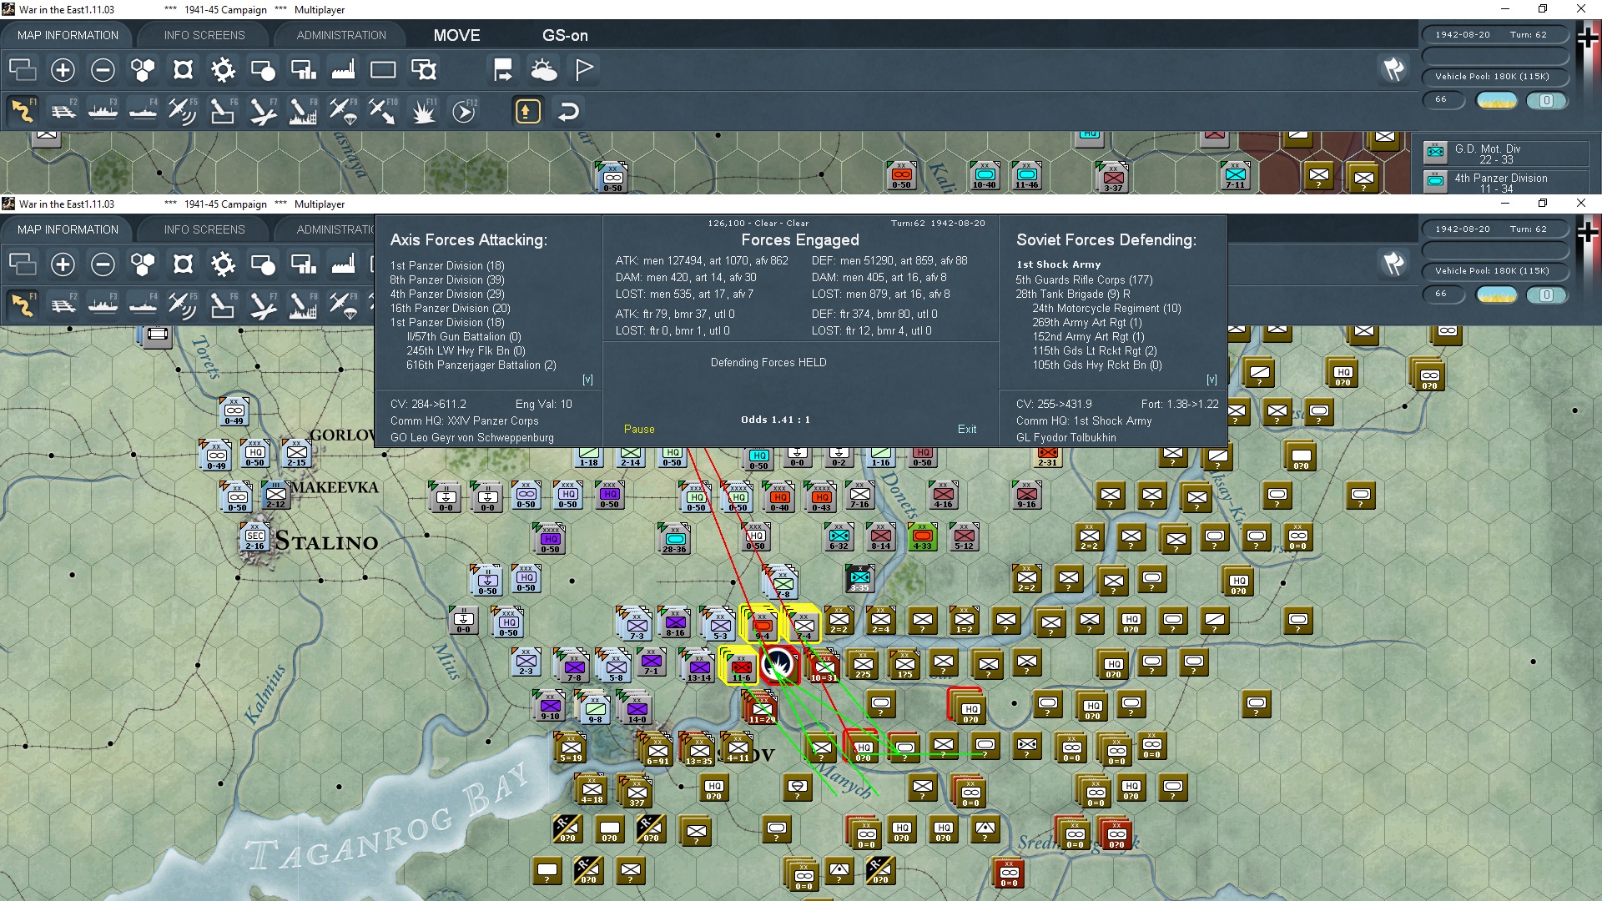Click factory production icon in background window

tap(343, 70)
